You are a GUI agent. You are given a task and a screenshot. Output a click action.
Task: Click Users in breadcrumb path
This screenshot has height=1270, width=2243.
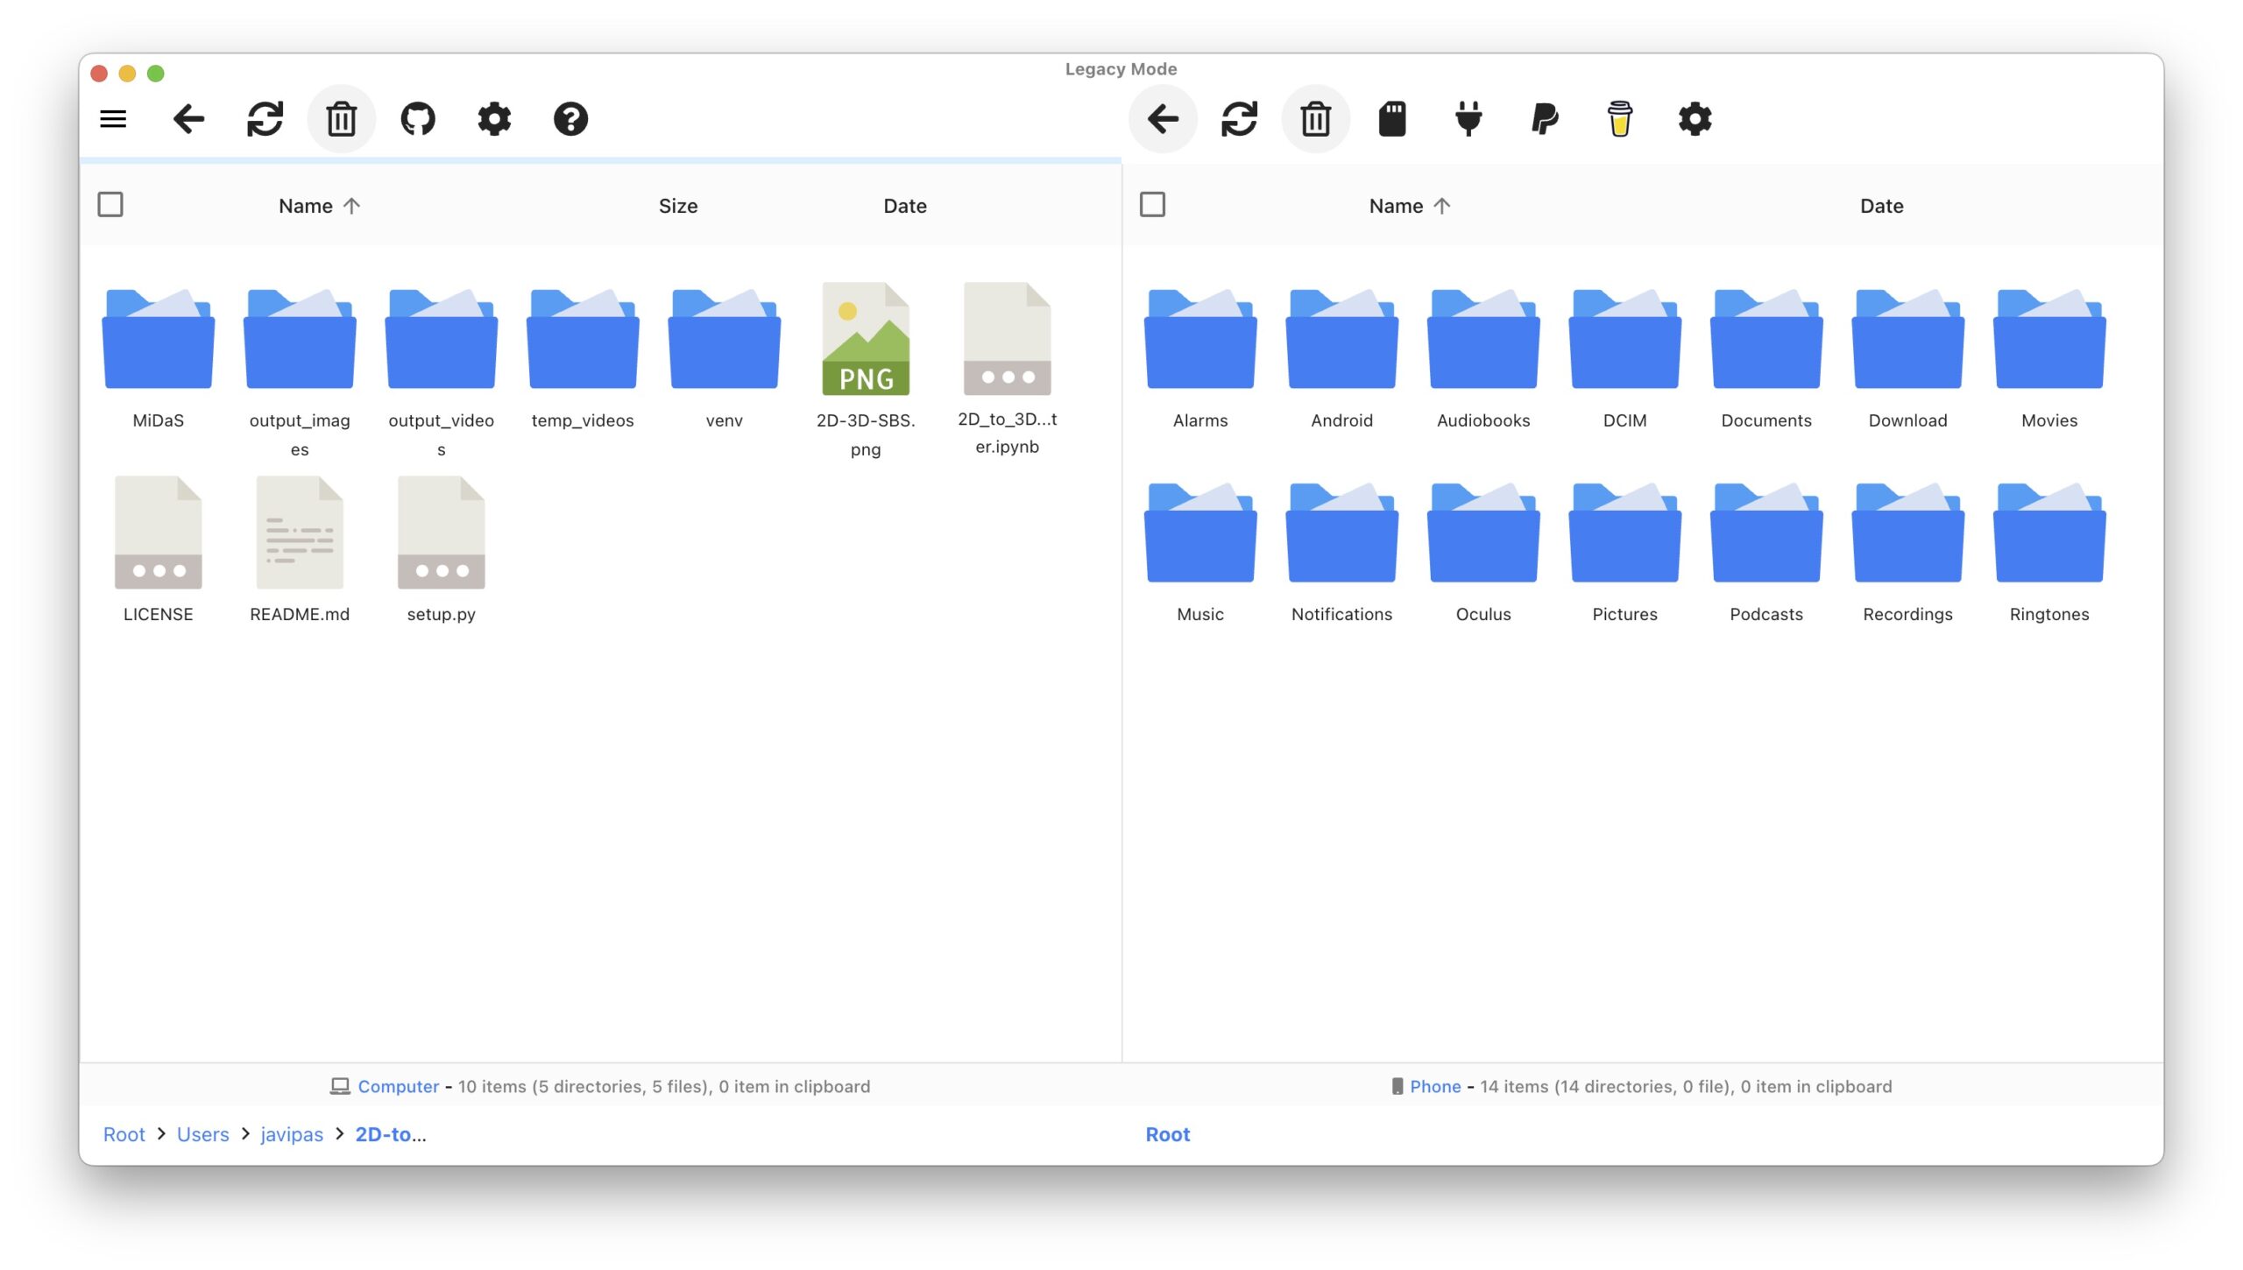point(202,1134)
